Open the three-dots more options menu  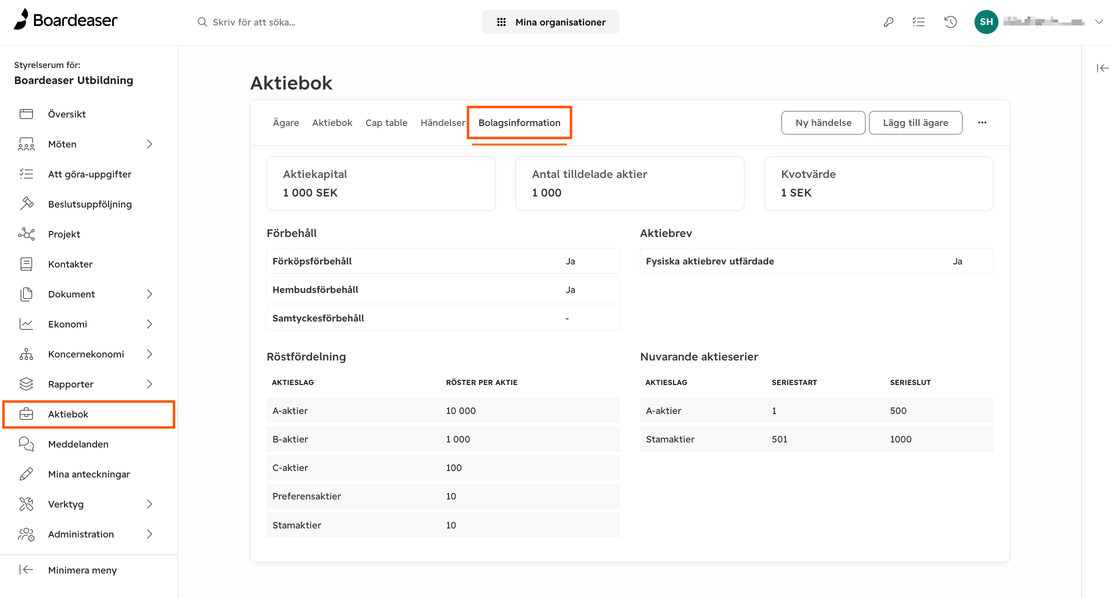982,122
